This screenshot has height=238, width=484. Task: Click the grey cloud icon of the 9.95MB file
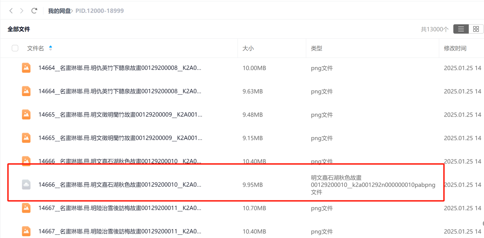(26, 185)
